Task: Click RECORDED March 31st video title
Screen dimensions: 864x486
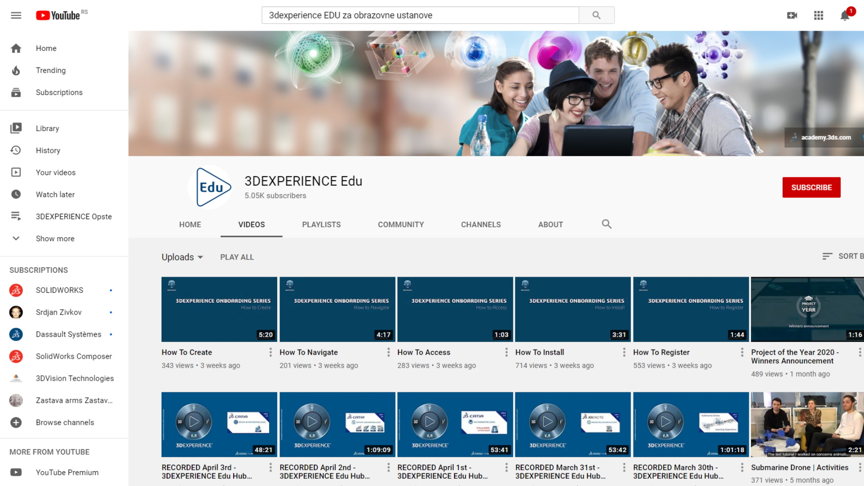Action: click(x=560, y=472)
